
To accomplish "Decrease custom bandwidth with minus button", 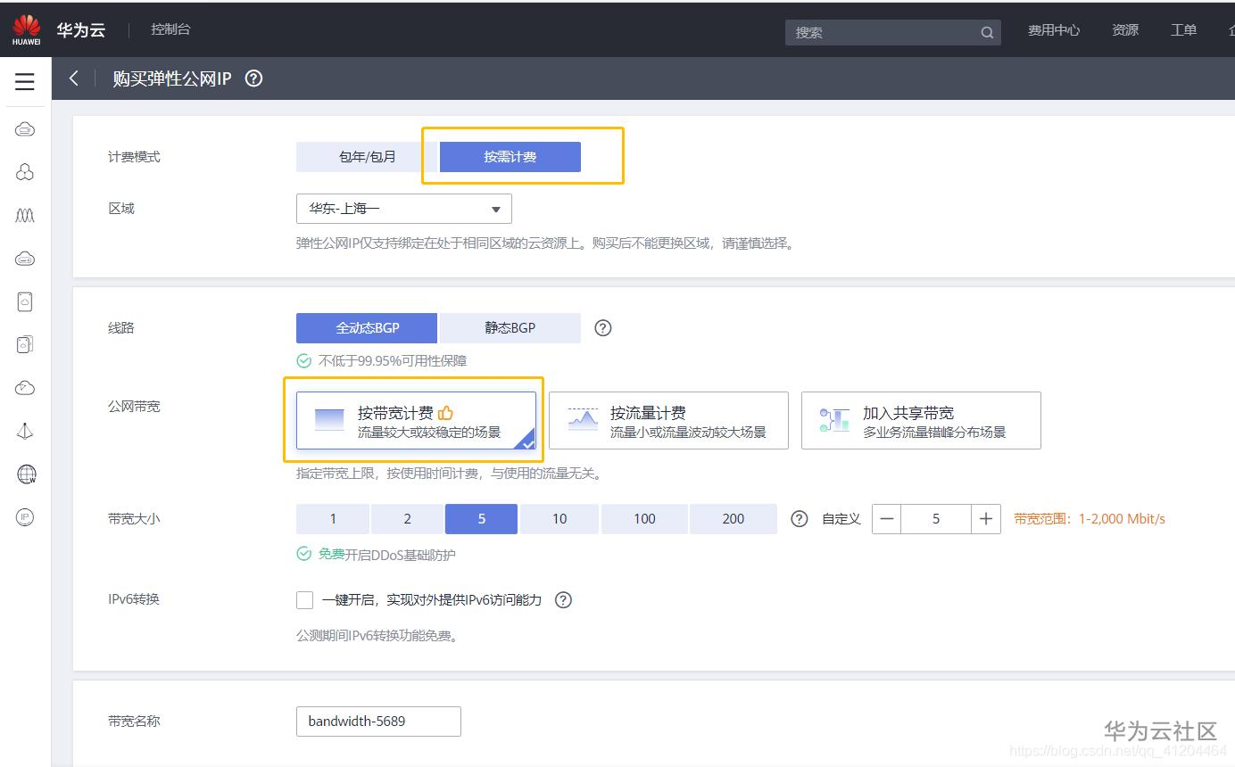I will point(886,519).
